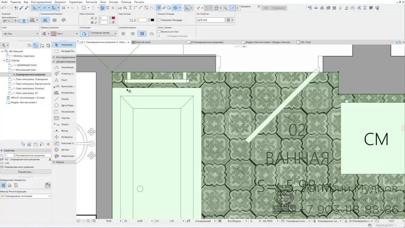Viewport: 405px width, 228px height.
Task: Click the Отменить button
Action: click(278, 8)
